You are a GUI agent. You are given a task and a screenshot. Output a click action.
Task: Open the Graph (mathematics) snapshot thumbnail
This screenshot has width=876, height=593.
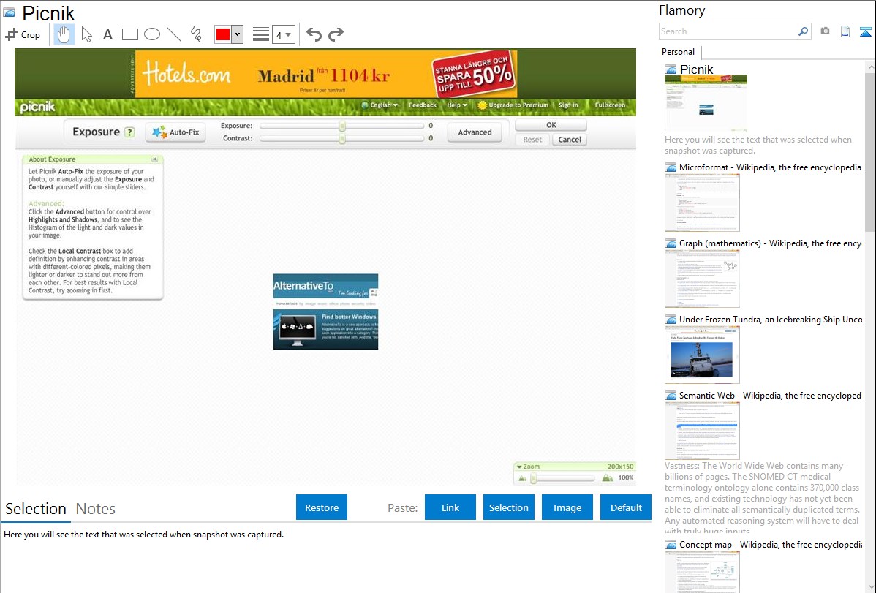[702, 279]
